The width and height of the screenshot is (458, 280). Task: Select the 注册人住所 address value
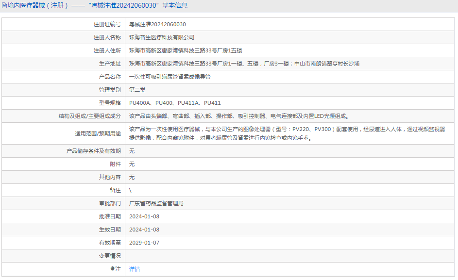coord(186,50)
